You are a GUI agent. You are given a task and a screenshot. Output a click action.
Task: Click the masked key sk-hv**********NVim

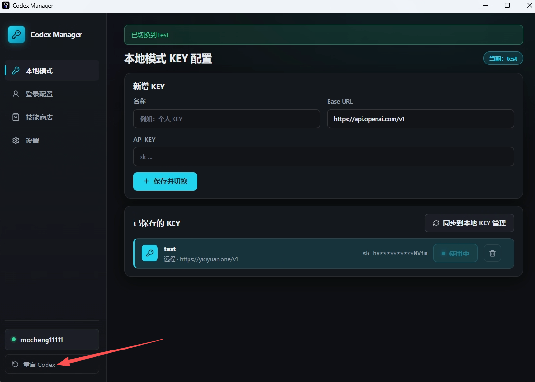point(395,253)
